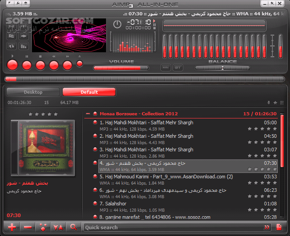Open the playlist menu icon near tabs
290x236 pixels.
pyautogui.click(x=282, y=103)
